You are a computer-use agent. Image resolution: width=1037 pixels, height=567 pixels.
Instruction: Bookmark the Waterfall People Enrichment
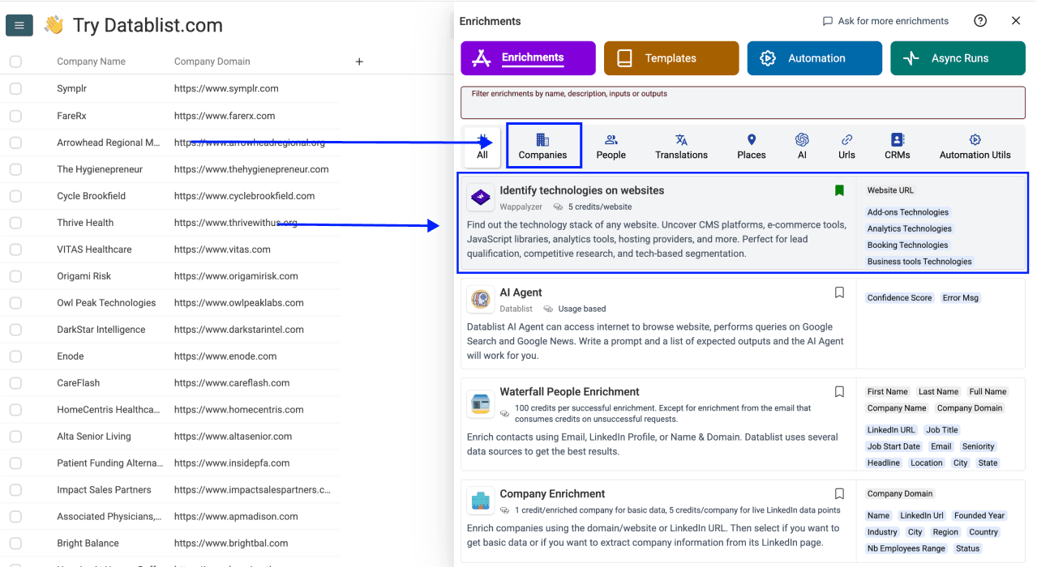pyautogui.click(x=839, y=392)
